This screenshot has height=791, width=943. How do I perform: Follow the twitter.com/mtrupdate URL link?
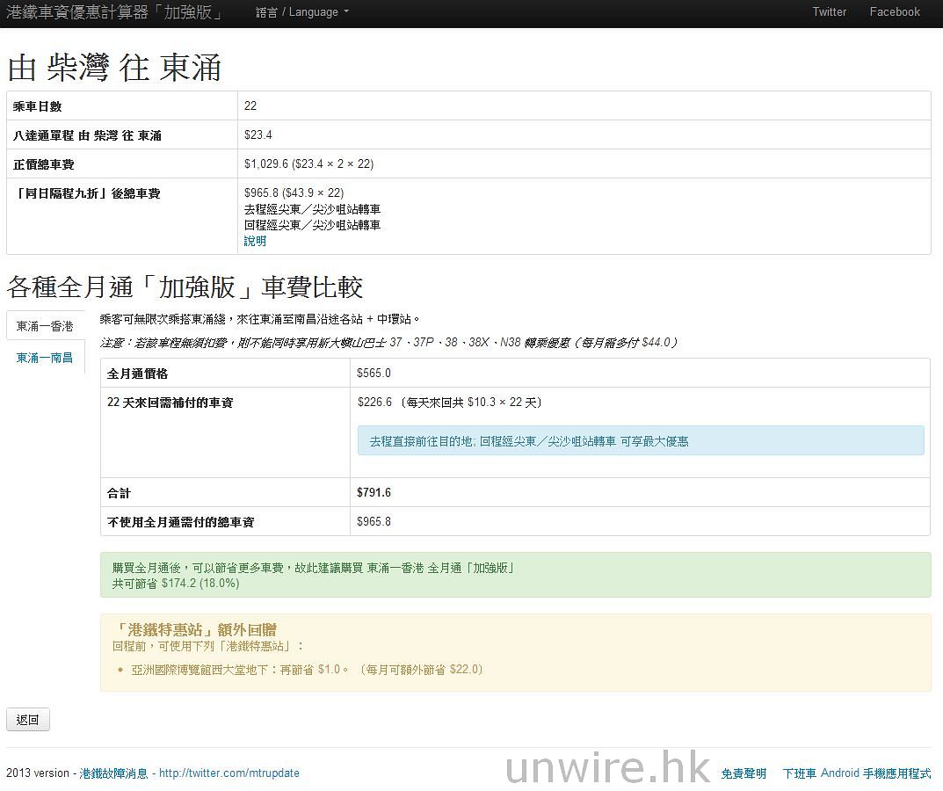point(228,773)
